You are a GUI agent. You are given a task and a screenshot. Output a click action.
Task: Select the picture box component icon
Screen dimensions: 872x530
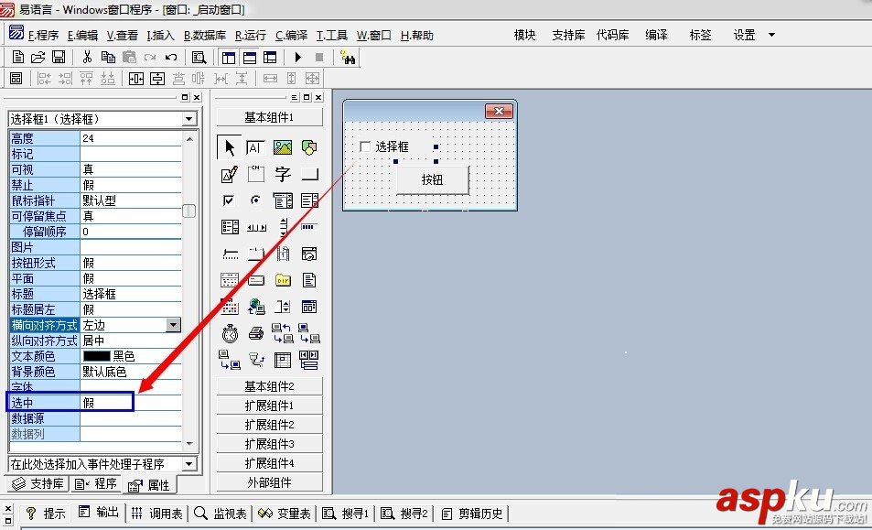(283, 147)
